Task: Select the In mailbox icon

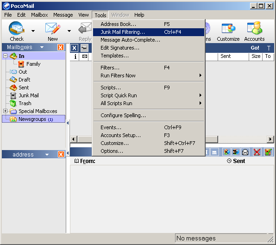Action: (13, 56)
